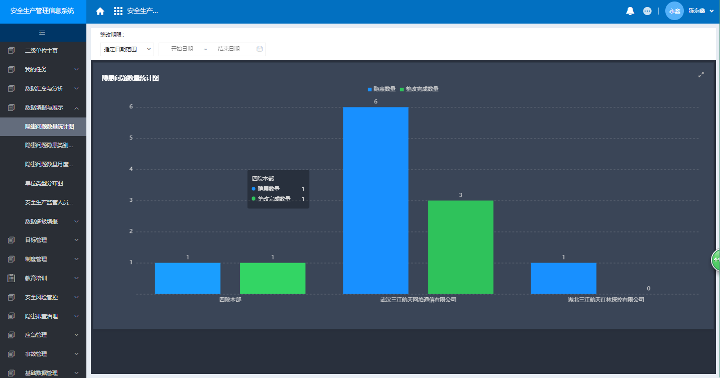Image resolution: width=720 pixels, height=378 pixels.
Task: Click the 武汉三江航天网络通信有限公司 axis label
Action: 418,300
